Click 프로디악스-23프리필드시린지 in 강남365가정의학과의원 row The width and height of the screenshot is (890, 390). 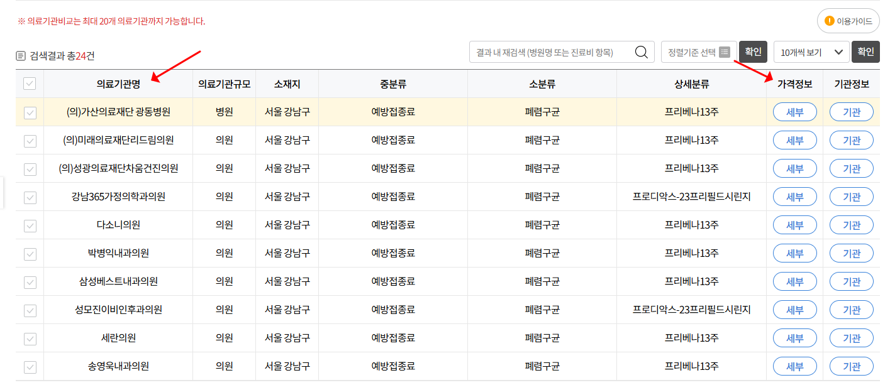[691, 197]
